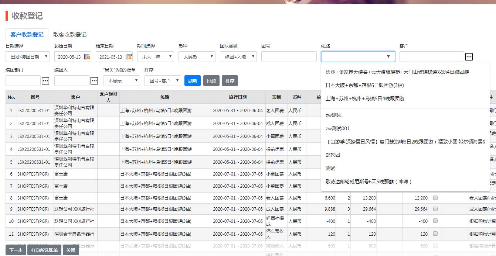Screen dimensions: 496x256
Task: Focus the 客户 input field
Action: point(432,57)
